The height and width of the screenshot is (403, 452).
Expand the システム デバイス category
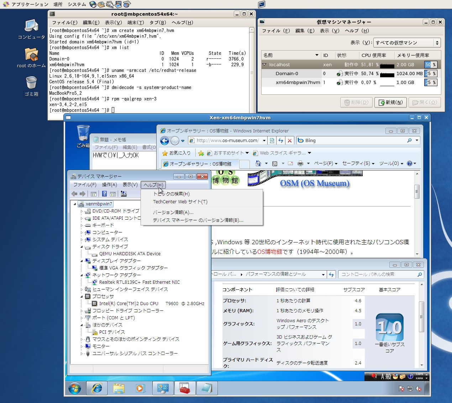(x=82, y=240)
